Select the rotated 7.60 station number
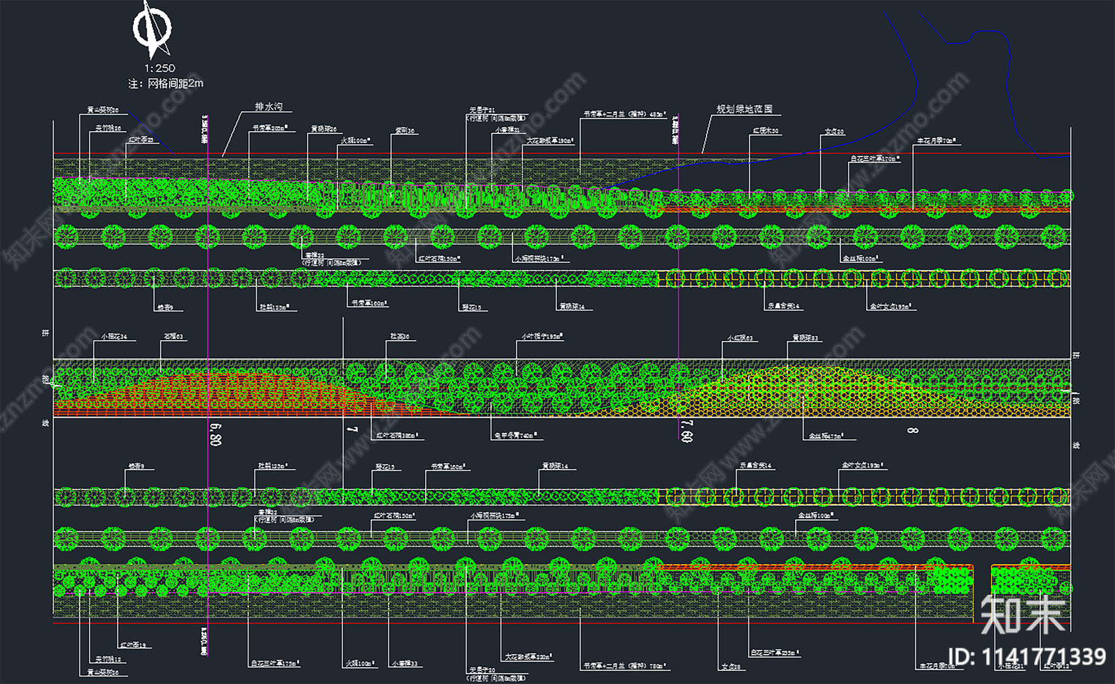Screen dimensions: 1115x684 pos(687,431)
